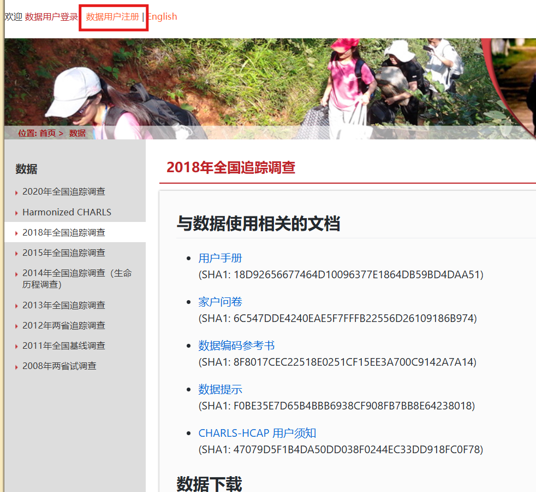The image size is (536, 492).
Task: Download the 家户问卷 questionnaire document
Action: click(220, 302)
